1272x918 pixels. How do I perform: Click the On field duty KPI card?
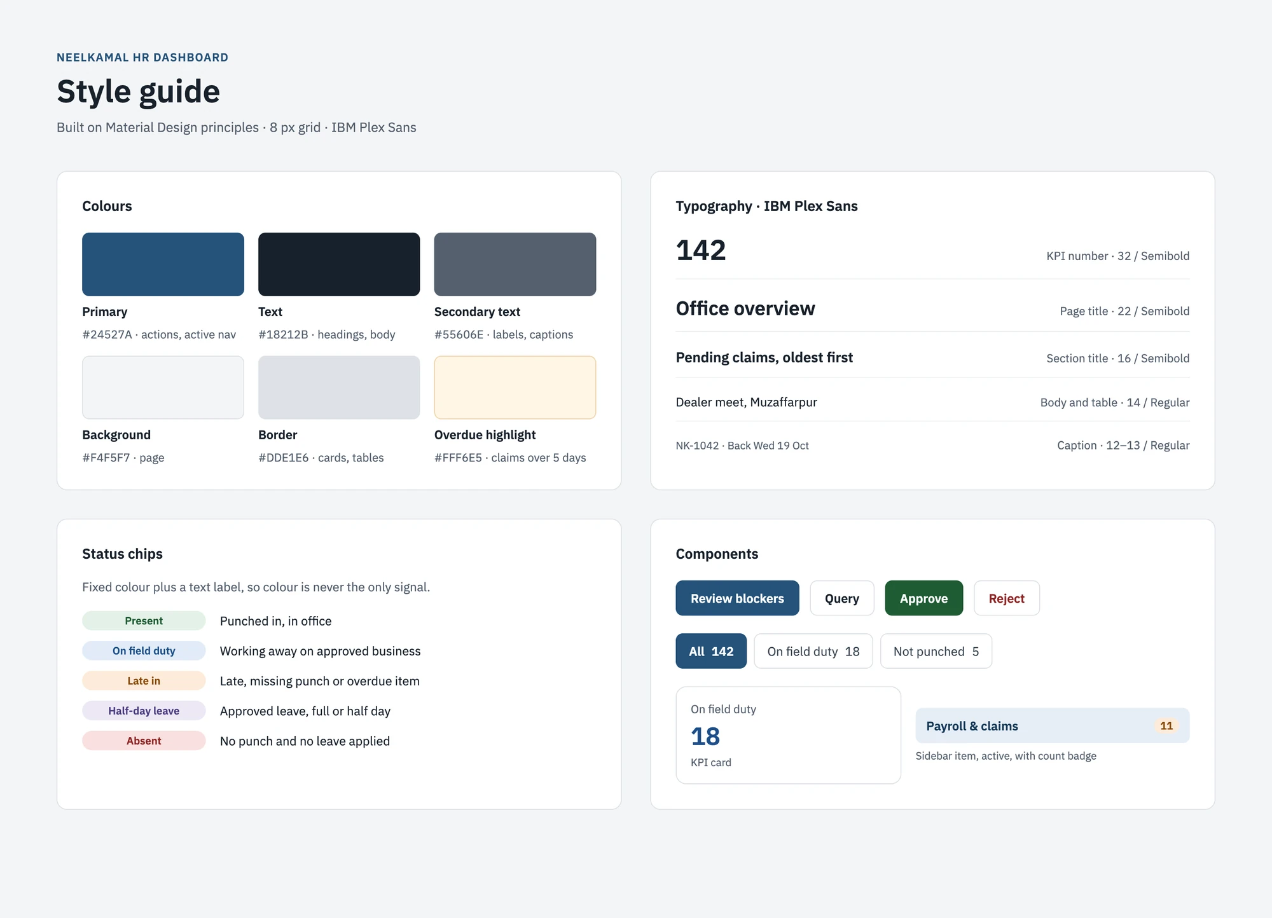coord(789,735)
